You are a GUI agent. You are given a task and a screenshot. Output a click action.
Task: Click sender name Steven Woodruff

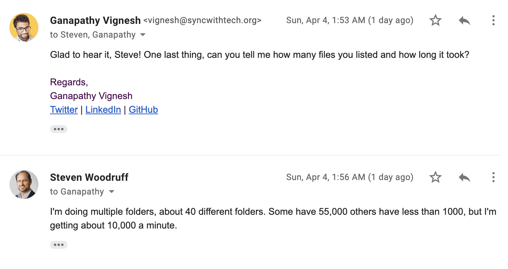tap(89, 177)
